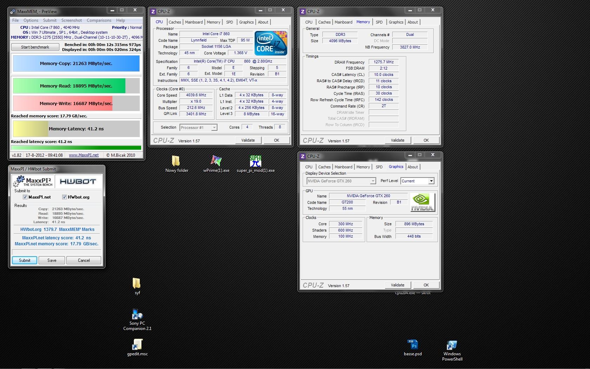The height and width of the screenshot is (369, 590).
Task: Click Validate in the CPU-Z Graphics window
Action: coord(398,285)
